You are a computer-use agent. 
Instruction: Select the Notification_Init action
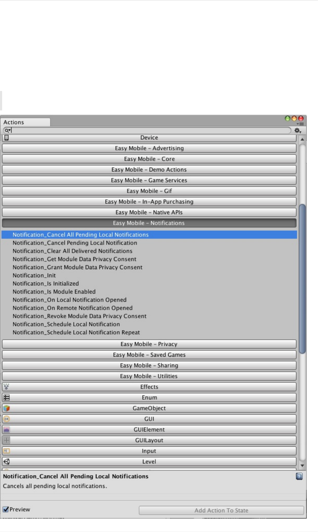pyautogui.click(x=34, y=275)
